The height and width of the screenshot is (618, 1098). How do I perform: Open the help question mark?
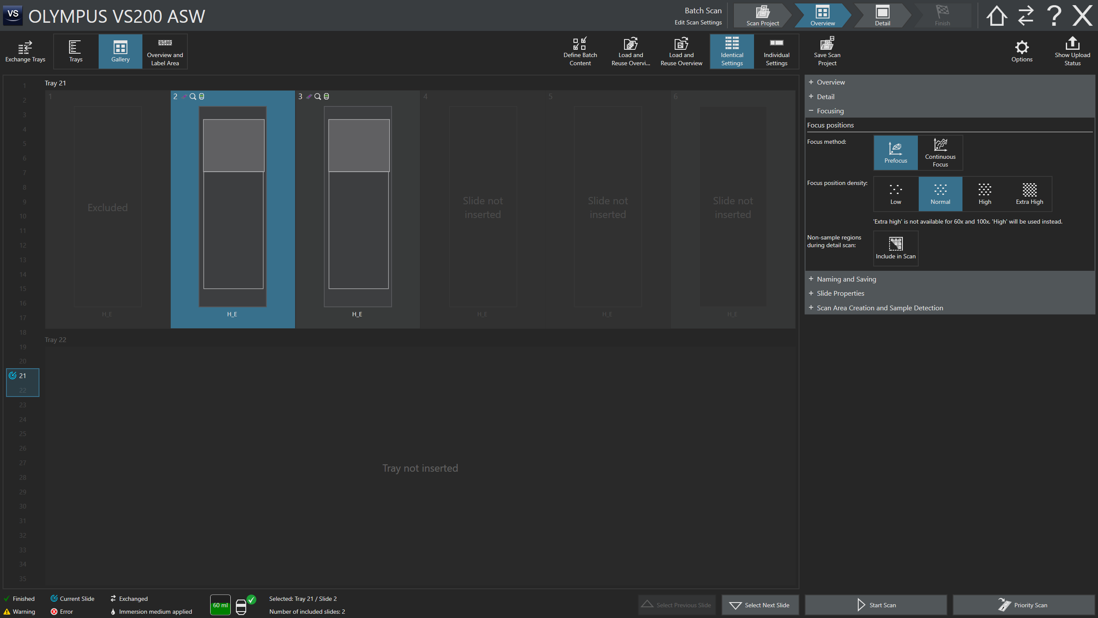[x=1054, y=16]
